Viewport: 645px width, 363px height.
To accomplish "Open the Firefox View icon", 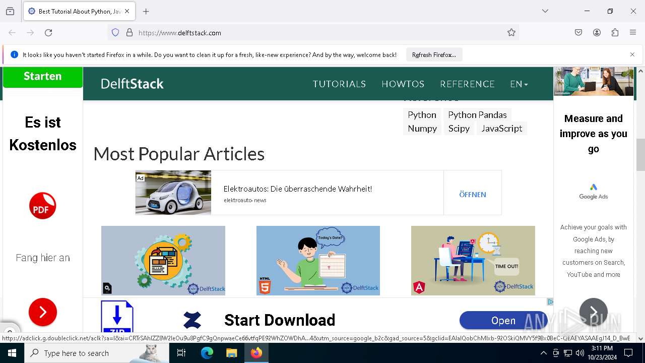I will (10, 11).
